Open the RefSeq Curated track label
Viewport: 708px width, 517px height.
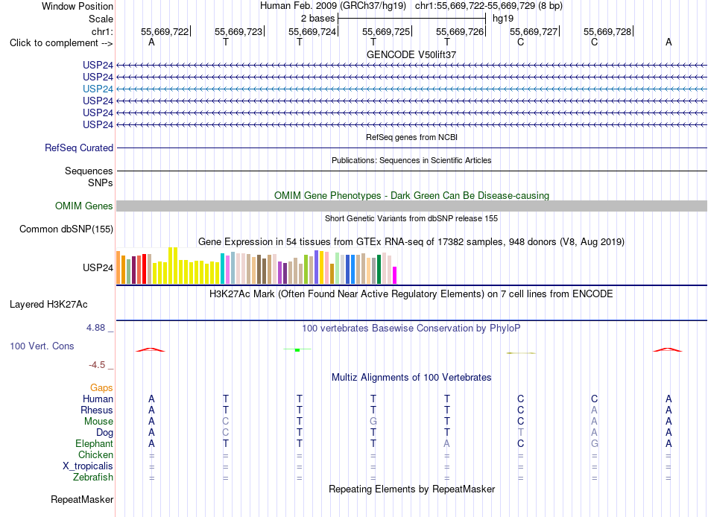pyautogui.click(x=79, y=148)
